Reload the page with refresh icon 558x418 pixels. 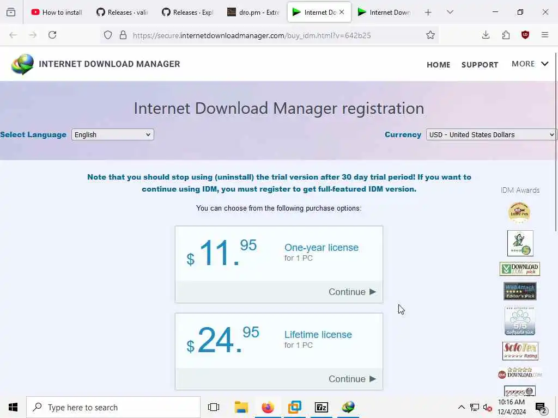tap(52, 35)
